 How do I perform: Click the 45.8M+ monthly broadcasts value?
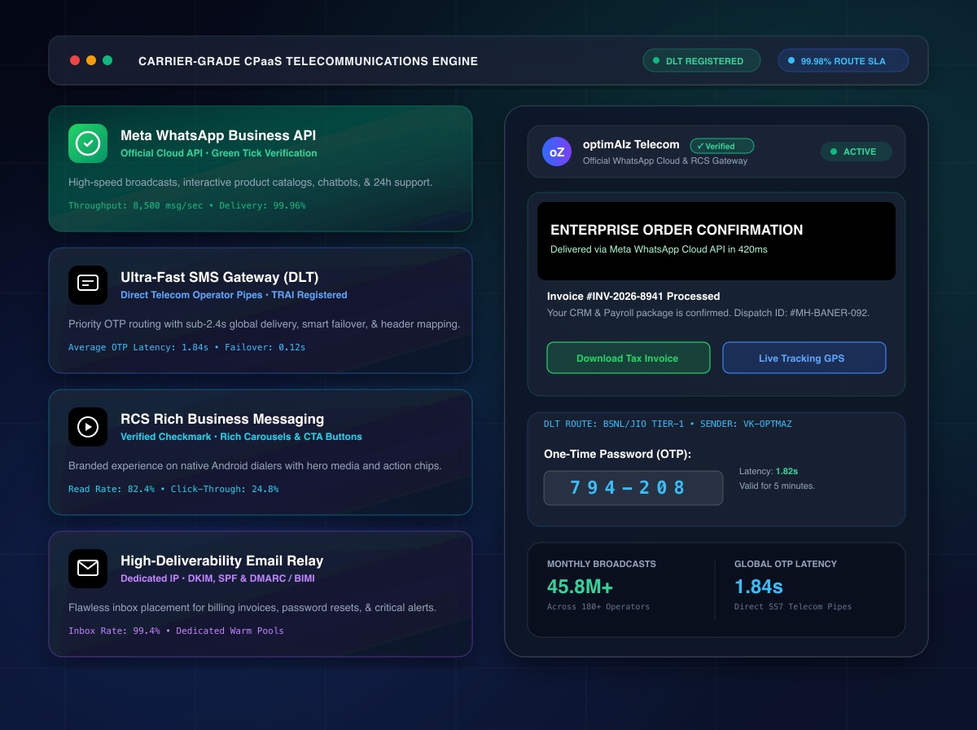pyautogui.click(x=580, y=587)
